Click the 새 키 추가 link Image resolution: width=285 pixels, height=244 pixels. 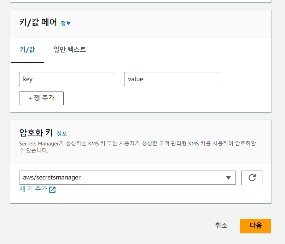34,189
